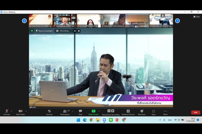
Task: Show next participants with the right arrow
Action: pos(177,21)
